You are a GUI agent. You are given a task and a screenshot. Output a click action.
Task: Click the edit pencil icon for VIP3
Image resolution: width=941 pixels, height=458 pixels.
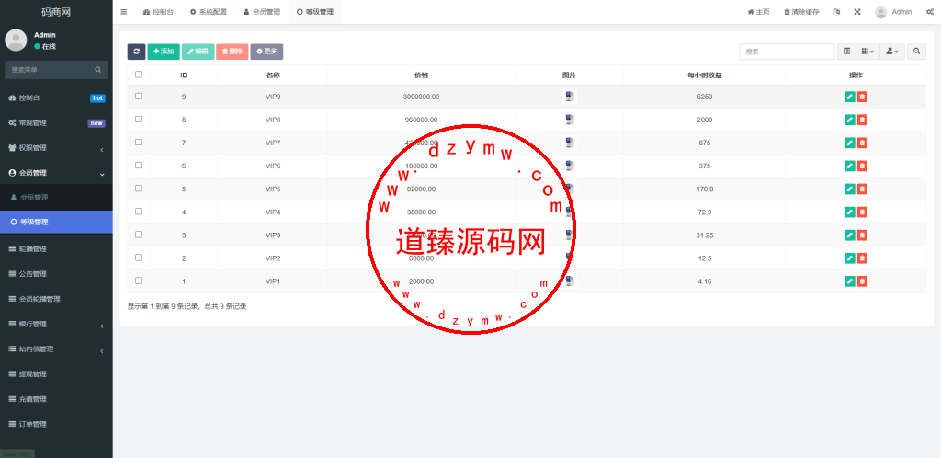tap(849, 235)
